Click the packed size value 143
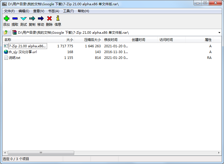The height and width of the screenshot is (164, 224). (x=98, y=52)
